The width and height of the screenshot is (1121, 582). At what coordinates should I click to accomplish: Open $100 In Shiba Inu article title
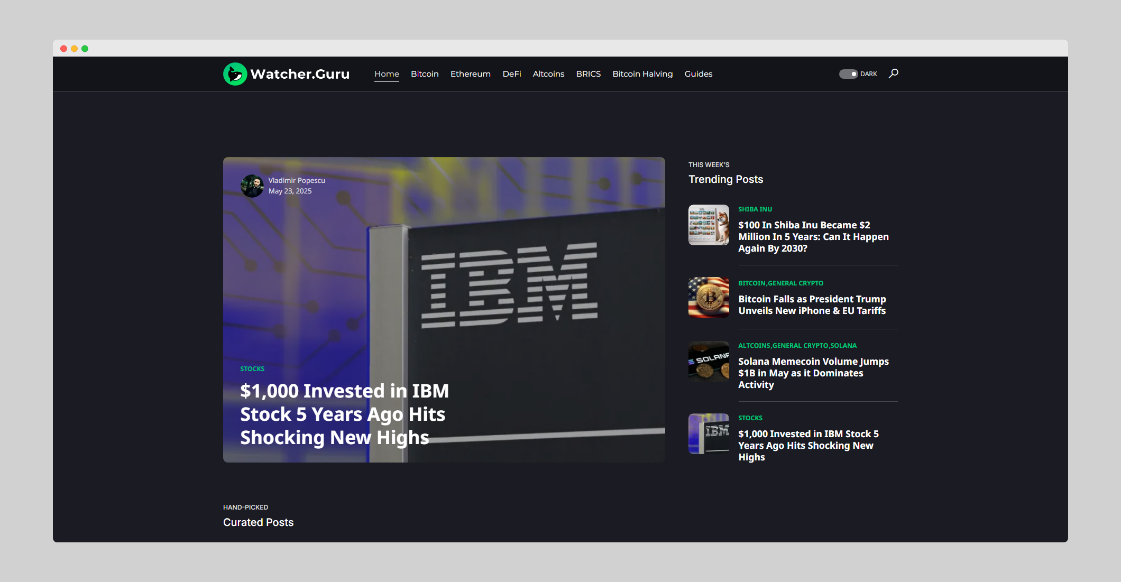813,237
